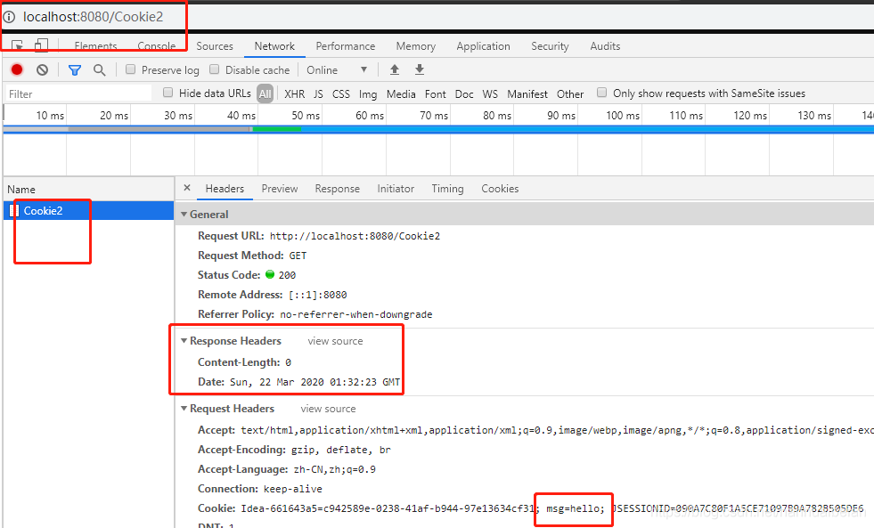View source of Request Headers
Image resolution: width=874 pixels, height=528 pixels.
click(328, 409)
